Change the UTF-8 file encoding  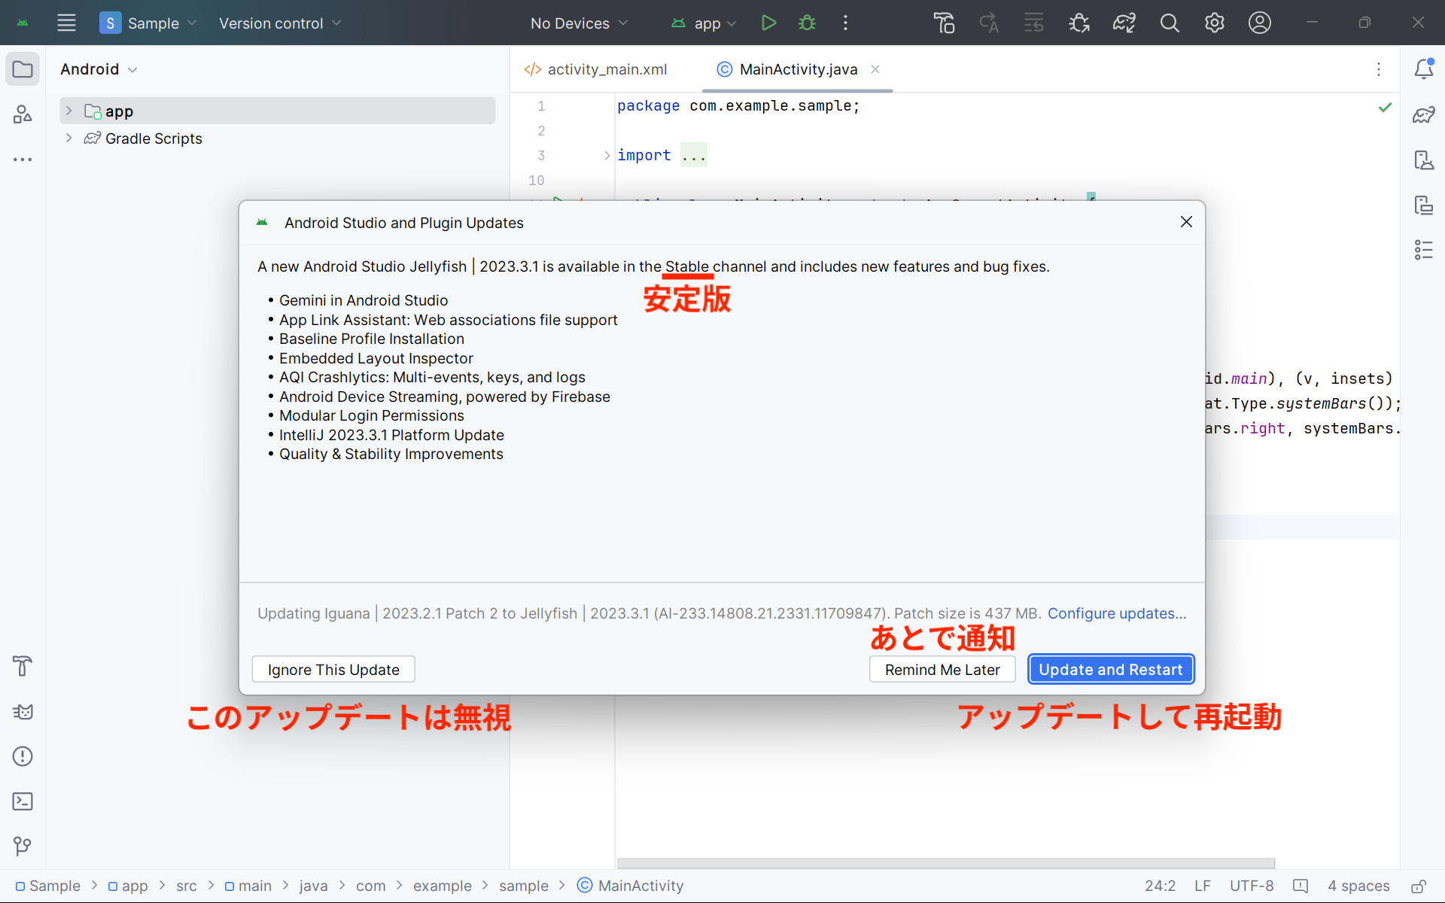click(x=1252, y=886)
